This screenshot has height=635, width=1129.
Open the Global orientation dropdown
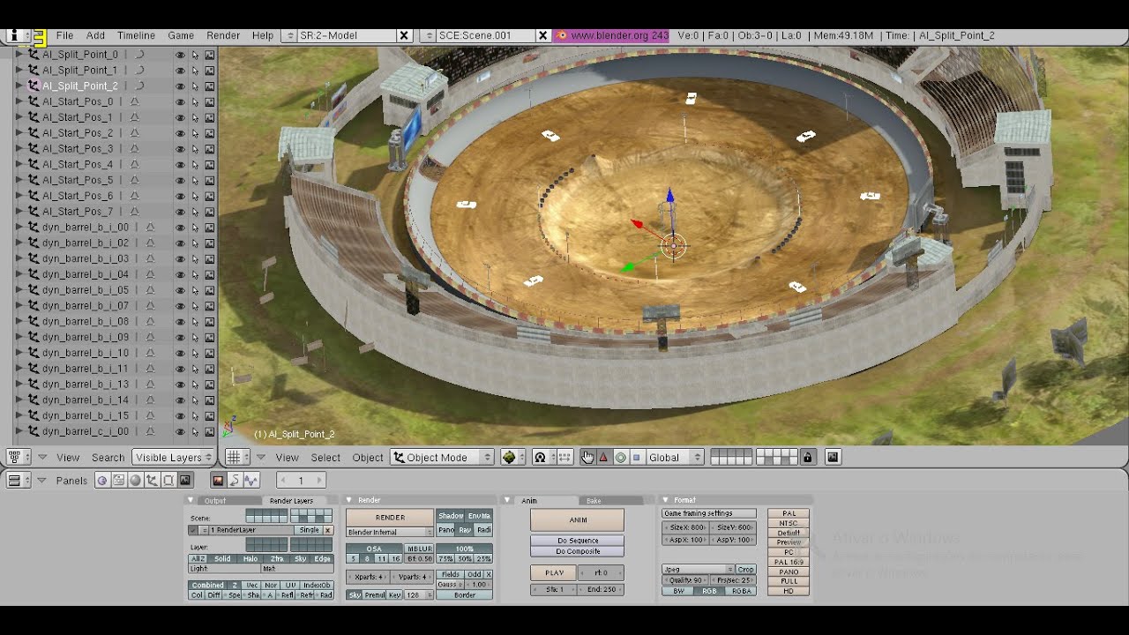[x=676, y=457]
